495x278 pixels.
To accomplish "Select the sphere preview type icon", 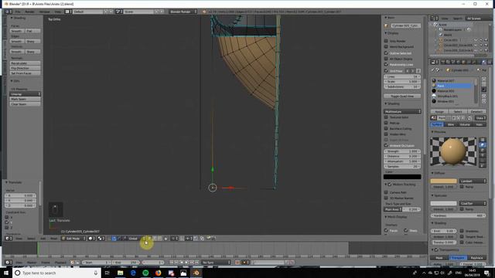I will (x=483, y=145).
